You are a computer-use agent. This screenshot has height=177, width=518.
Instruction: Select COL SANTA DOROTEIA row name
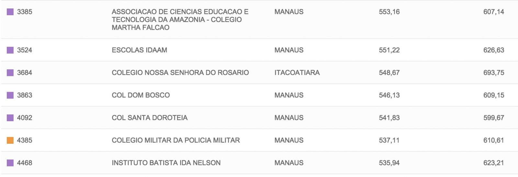pyautogui.click(x=150, y=118)
